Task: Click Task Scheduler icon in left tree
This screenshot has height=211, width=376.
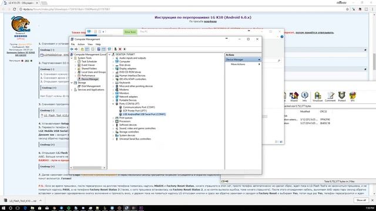Action: 79,62
